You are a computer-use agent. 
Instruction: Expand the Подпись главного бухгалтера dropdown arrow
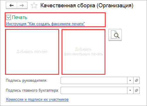point(130,91)
